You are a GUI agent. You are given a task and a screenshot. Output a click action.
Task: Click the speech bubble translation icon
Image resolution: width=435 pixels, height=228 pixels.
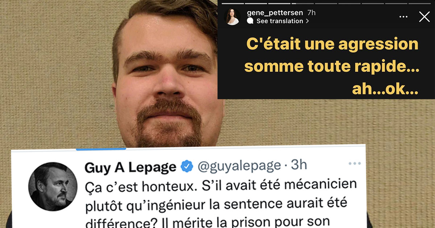pyautogui.click(x=250, y=21)
